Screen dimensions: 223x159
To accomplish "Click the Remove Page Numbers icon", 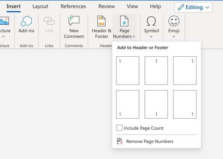I will [120, 141].
